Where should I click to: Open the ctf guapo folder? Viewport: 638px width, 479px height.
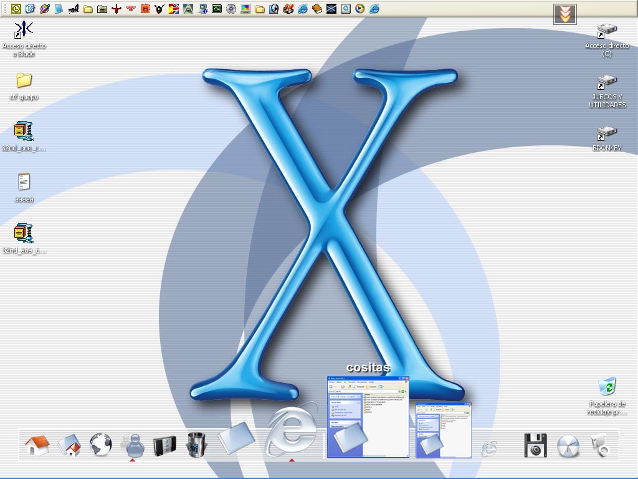click(24, 80)
